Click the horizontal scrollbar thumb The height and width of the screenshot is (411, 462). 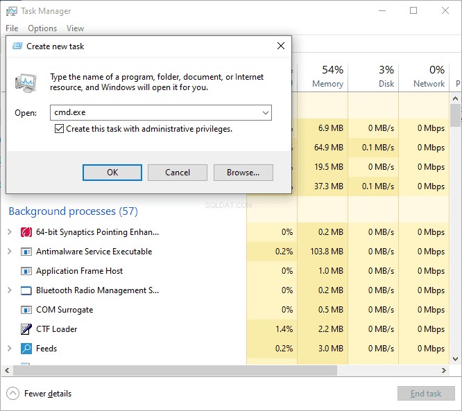175,371
